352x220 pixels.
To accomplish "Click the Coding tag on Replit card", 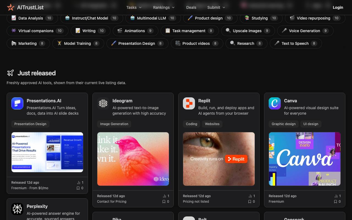I will (x=191, y=124).
